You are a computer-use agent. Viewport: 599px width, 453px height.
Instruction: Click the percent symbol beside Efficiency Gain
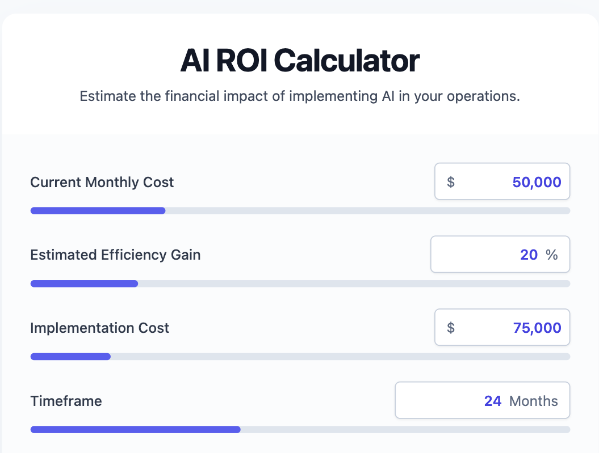point(552,255)
